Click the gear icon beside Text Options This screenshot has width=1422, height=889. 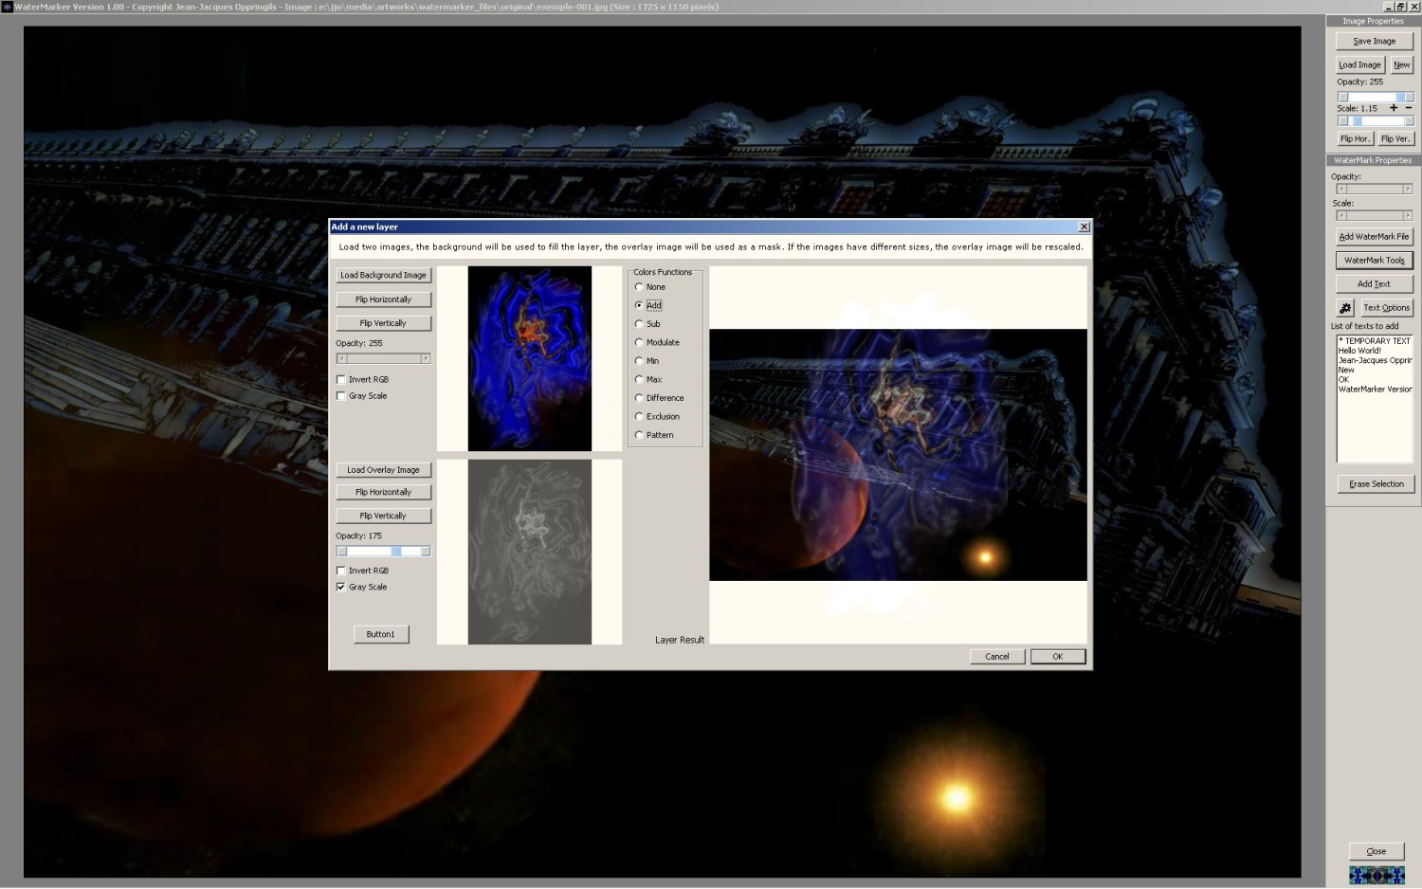(1345, 308)
